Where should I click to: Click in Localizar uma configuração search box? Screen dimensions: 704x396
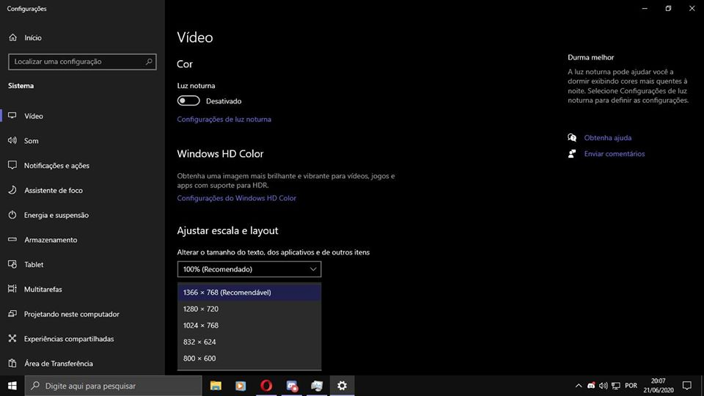82,62
